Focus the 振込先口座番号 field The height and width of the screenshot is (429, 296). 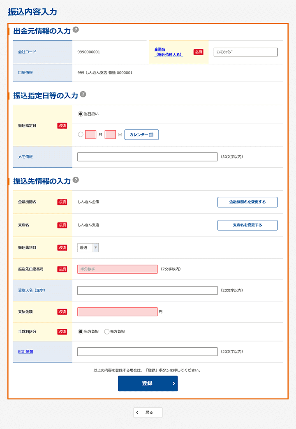[117, 269]
